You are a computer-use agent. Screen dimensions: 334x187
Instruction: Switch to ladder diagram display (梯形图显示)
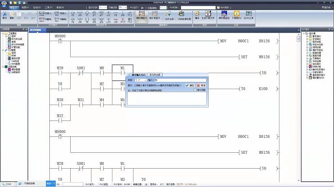(142, 15)
